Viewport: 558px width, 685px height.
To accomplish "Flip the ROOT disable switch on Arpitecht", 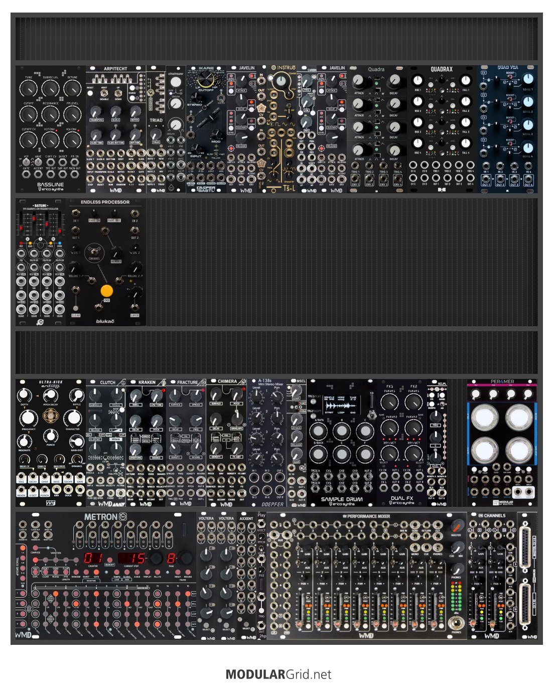I will pos(104,93).
